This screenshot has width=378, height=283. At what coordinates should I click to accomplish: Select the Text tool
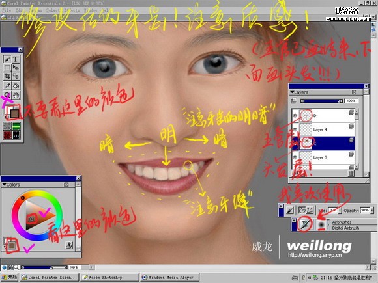point(16,59)
